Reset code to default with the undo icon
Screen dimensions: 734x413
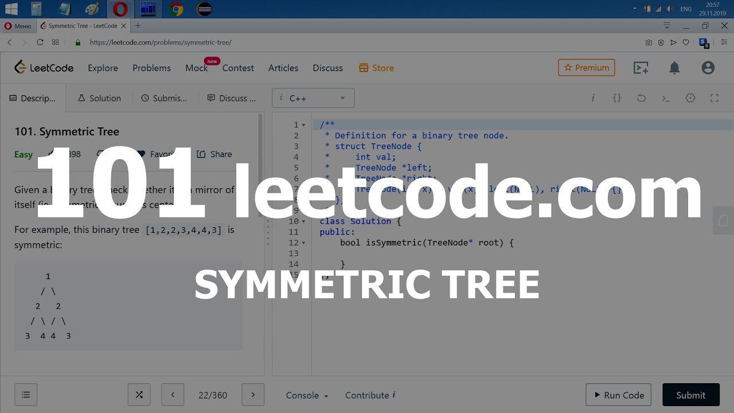click(641, 98)
